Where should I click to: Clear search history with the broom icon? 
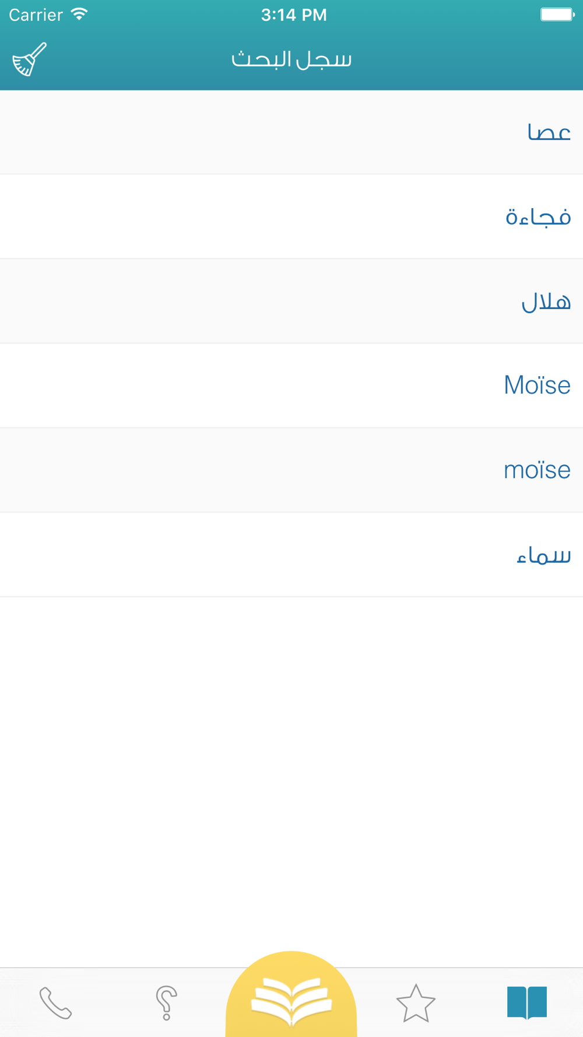[x=29, y=59]
